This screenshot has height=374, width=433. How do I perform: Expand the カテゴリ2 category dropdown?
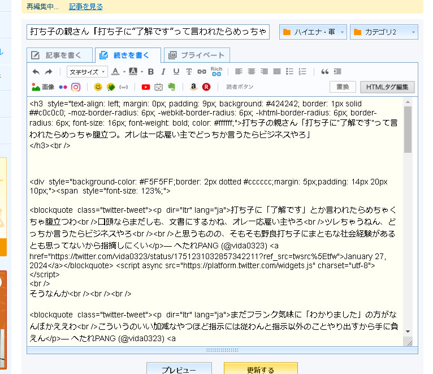click(383, 32)
